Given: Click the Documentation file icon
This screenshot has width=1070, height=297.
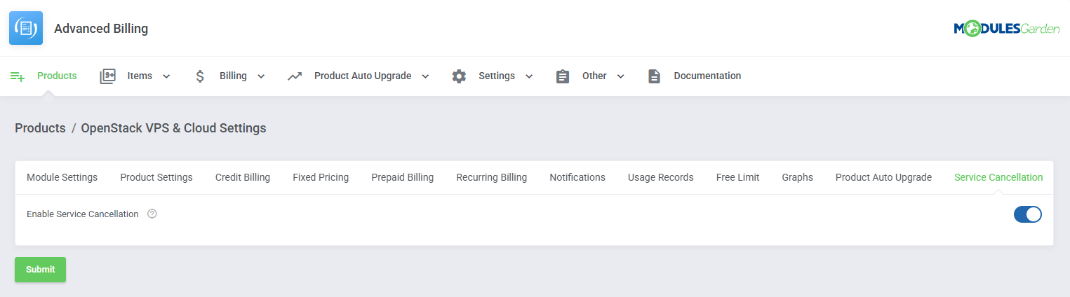Looking at the screenshot, I should (654, 76).
